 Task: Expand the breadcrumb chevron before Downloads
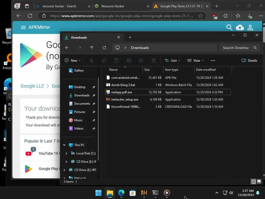[x=125, y=48]
